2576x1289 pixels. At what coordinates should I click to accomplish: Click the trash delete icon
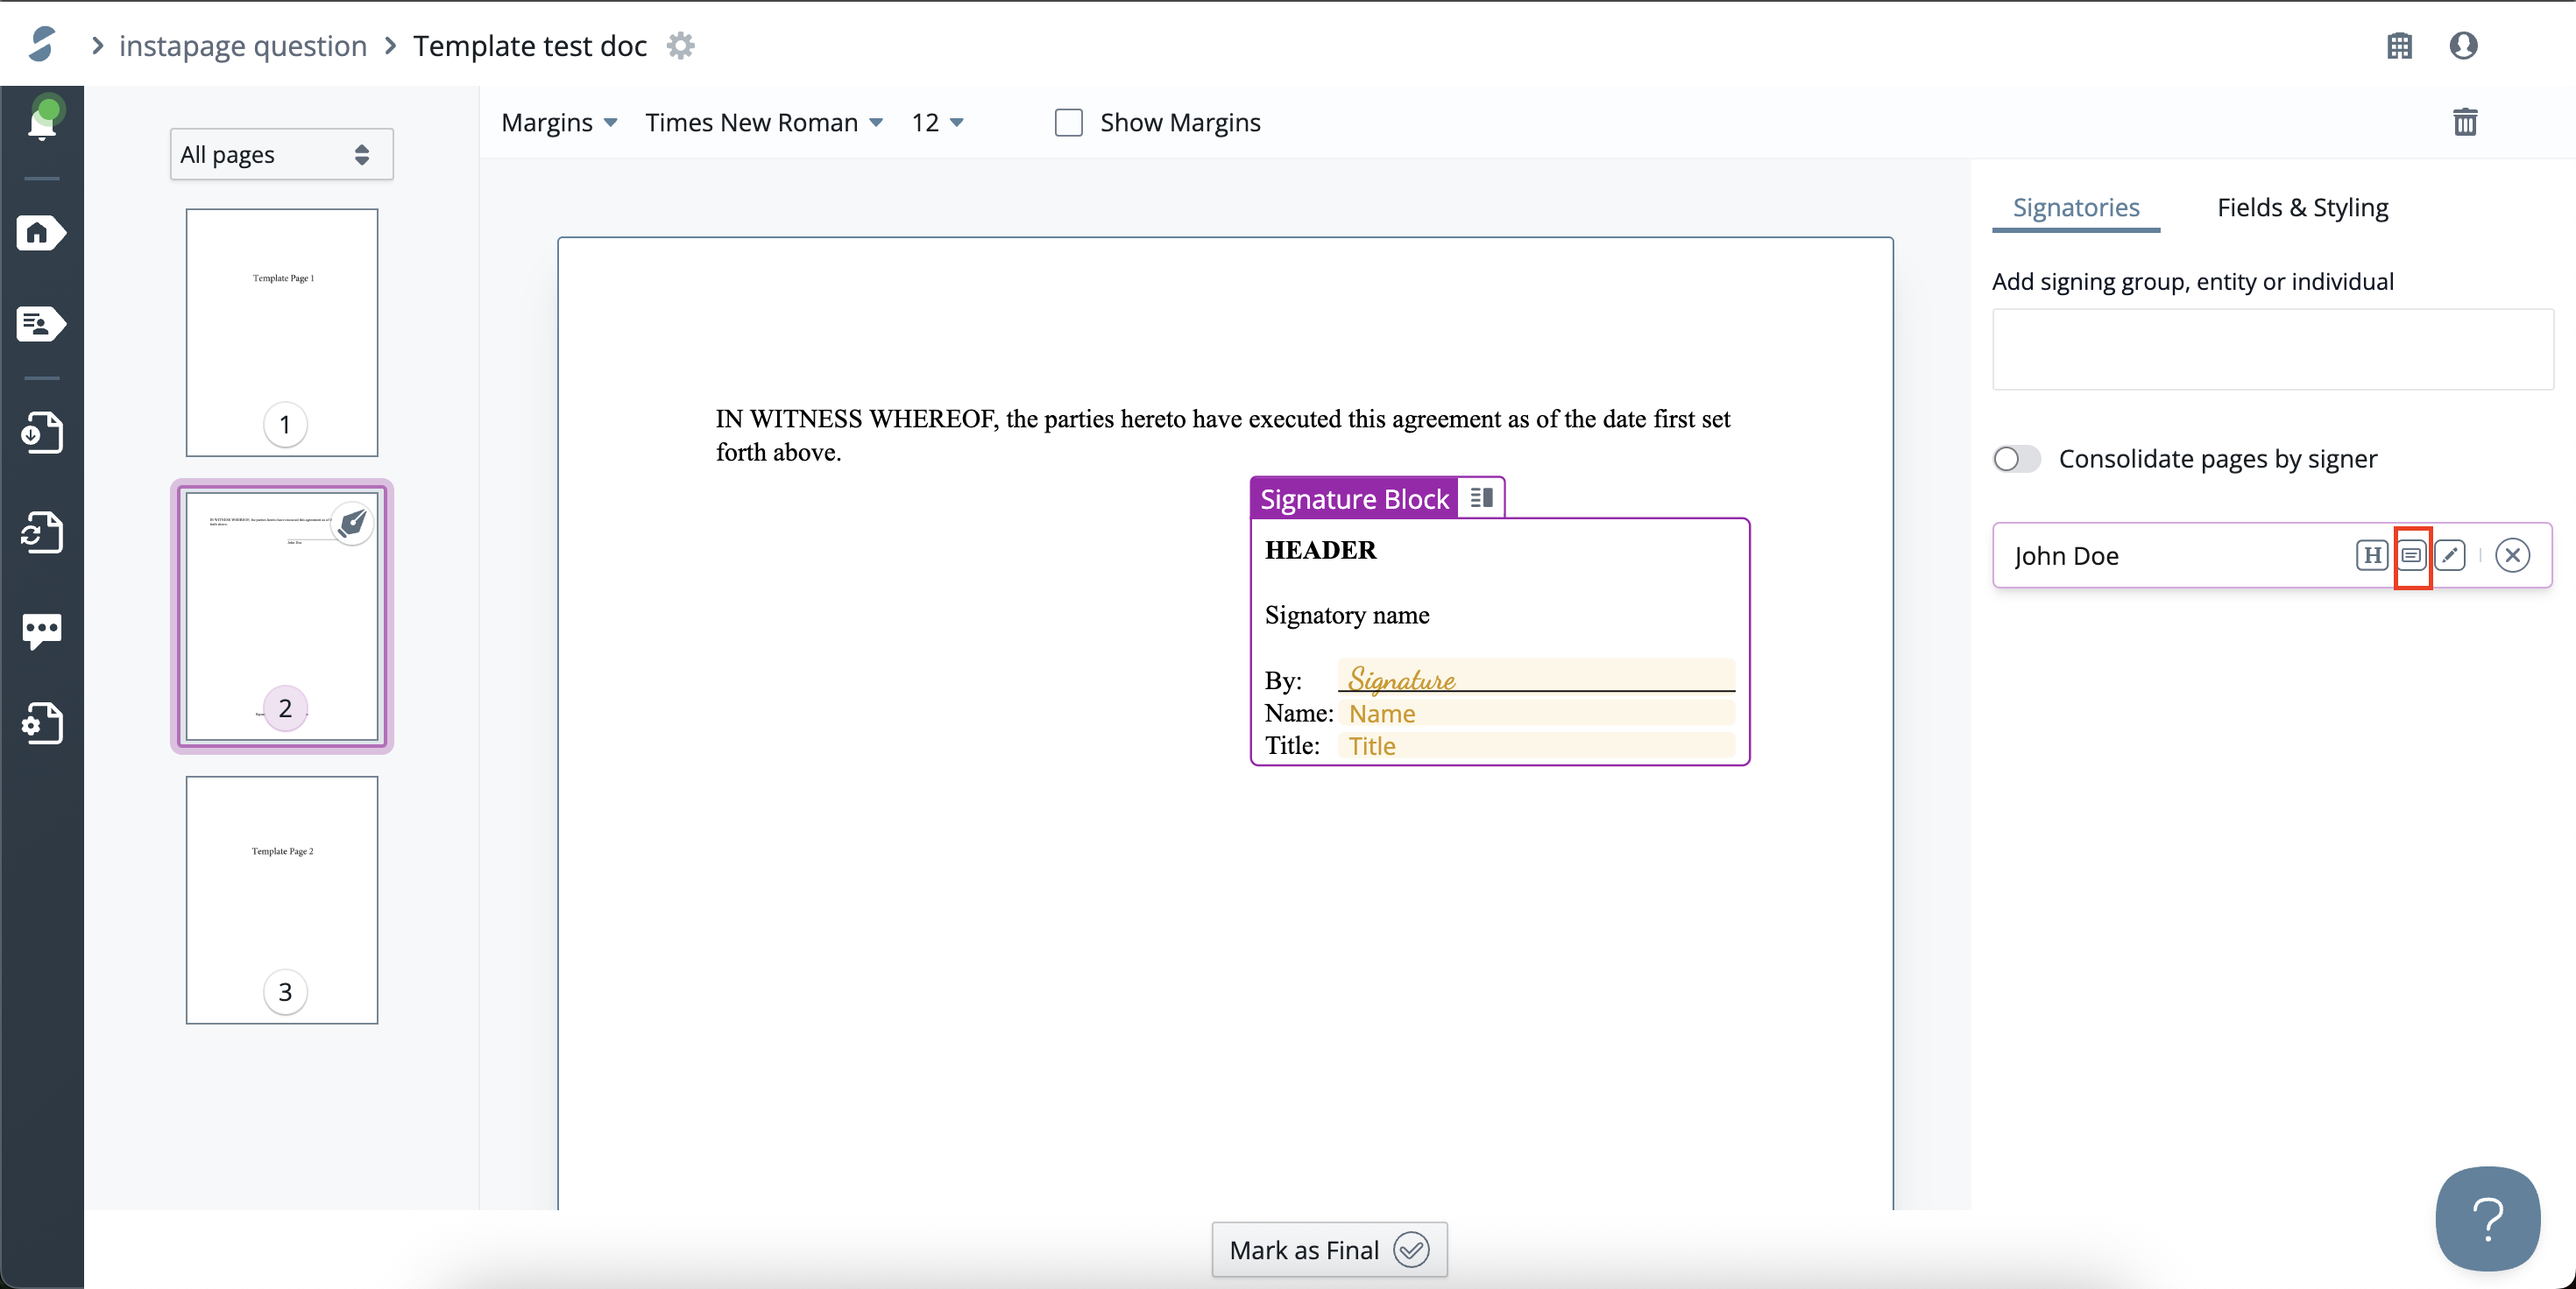(x=2465, y=122)
